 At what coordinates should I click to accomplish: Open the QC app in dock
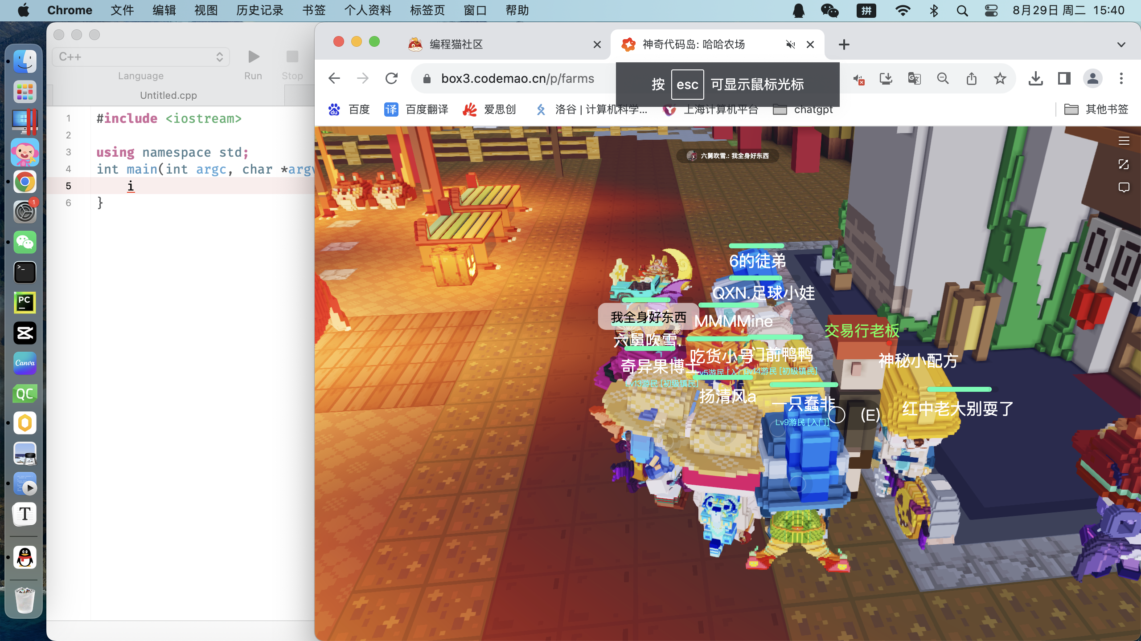[25, 393]
